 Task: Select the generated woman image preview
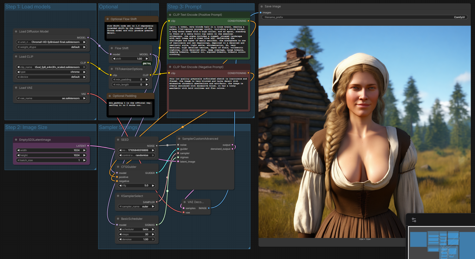(x=365, y=132)
